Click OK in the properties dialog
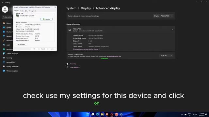Image resolution: width=209 pixels, height=117 pixels. coord(34,49)
